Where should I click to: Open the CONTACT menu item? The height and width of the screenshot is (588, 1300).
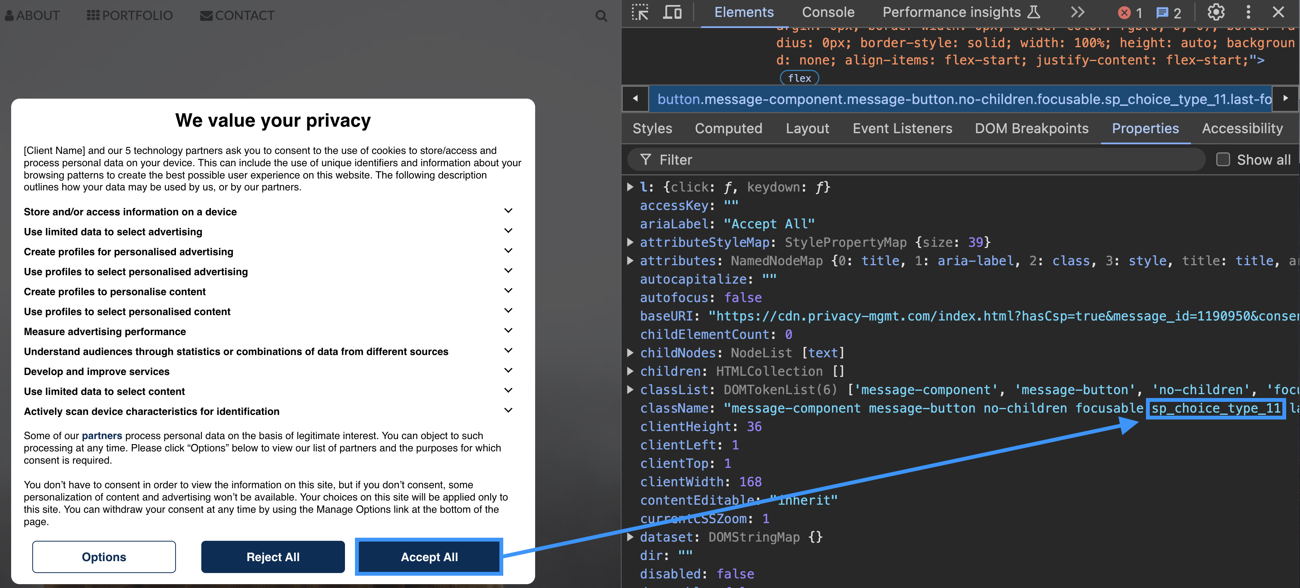(237, 16)
